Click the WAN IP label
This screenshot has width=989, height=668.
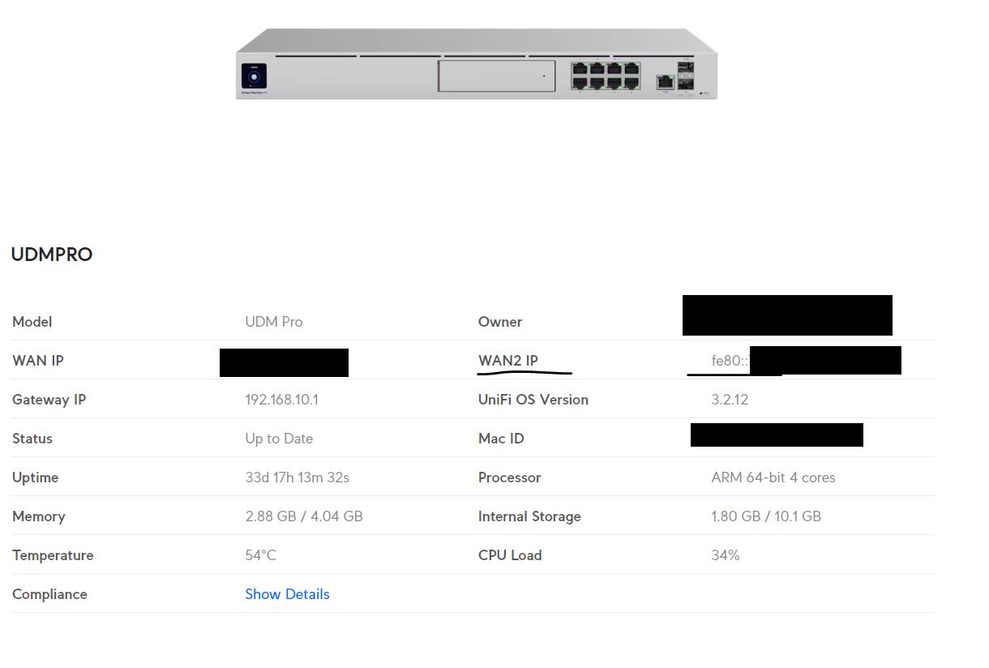[x=38, y=361]
